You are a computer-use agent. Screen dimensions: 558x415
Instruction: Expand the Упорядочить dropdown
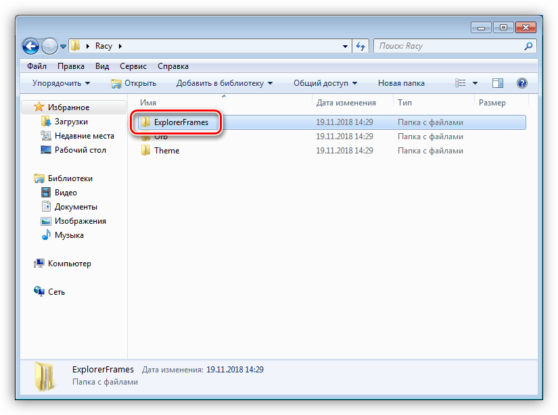click(61, 83)
